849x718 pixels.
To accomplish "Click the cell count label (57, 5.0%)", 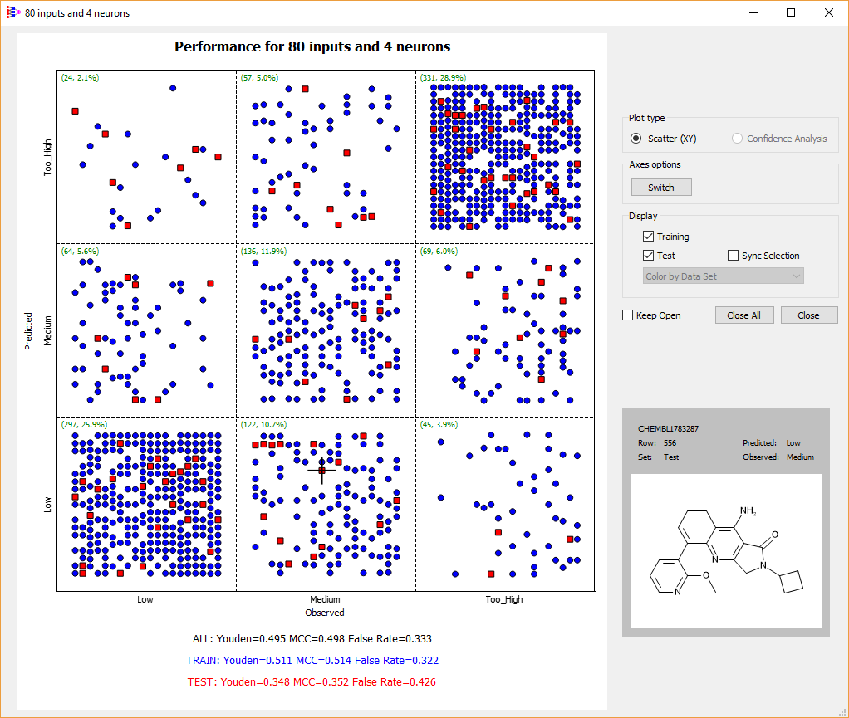I will tap(259, 77).
